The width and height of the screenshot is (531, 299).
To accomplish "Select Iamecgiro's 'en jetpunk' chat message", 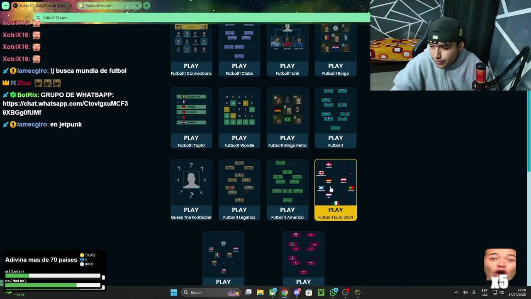I will point(66,124).
